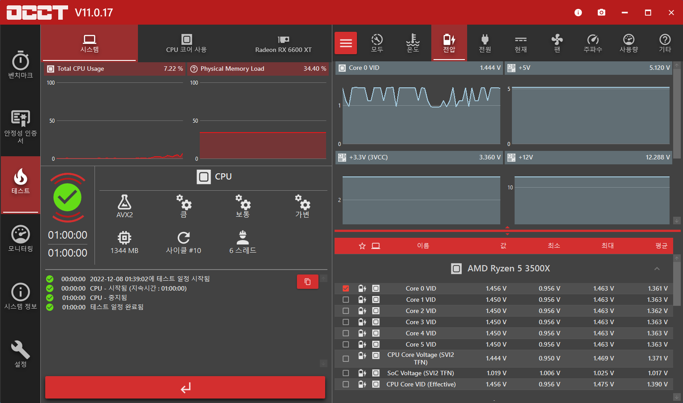Click the laptop graph column header icon

[376, 246]
